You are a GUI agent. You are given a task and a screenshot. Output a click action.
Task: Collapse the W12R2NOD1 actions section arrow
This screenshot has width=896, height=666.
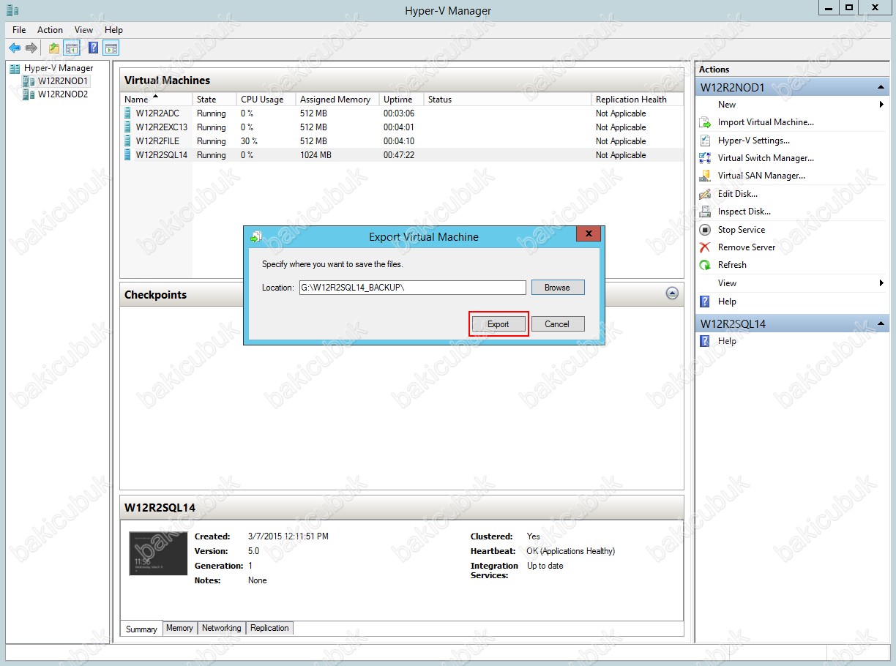(x=881, y=88)
